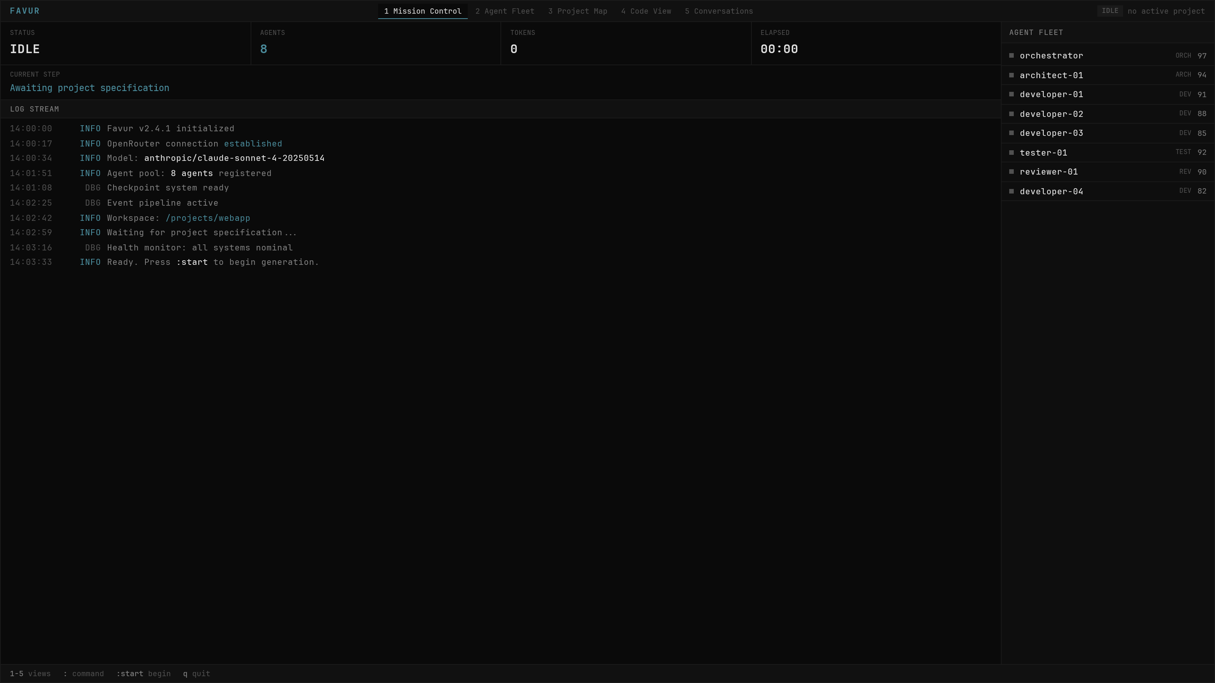Click the orchestrator agent status indicator
1215x683 pixels.
pos(1011,55)
